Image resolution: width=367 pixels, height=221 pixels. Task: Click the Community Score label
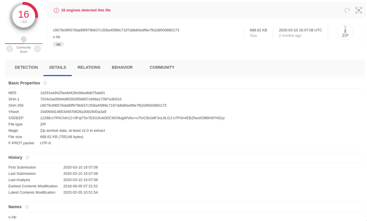(24, 50)
